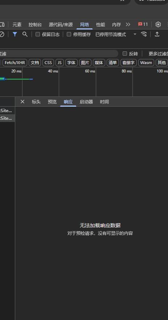Screen dimensions: 168x320
Task: Filter requests by 字体
Action: [x=71, y=63]
